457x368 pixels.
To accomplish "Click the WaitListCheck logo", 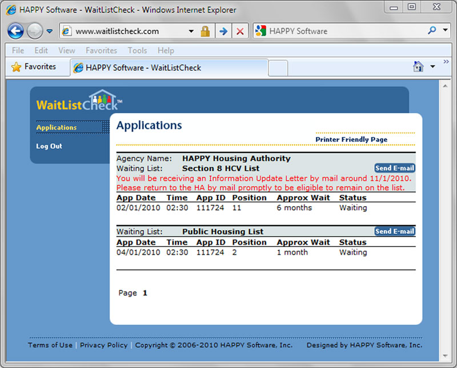I will (x=78, y=101).
